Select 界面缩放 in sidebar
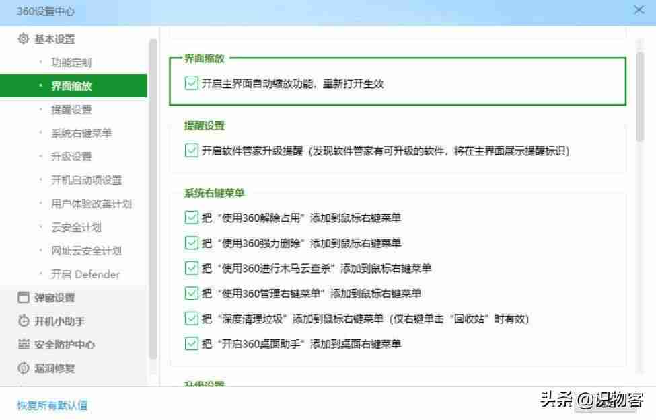656x420 pixels. coord(73,86)
